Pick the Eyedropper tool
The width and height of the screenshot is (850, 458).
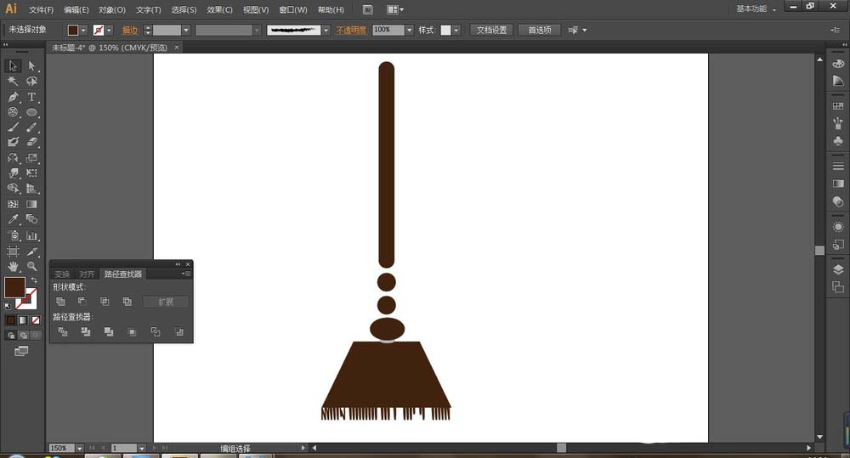pyautogui.click(x=14, y=219)
